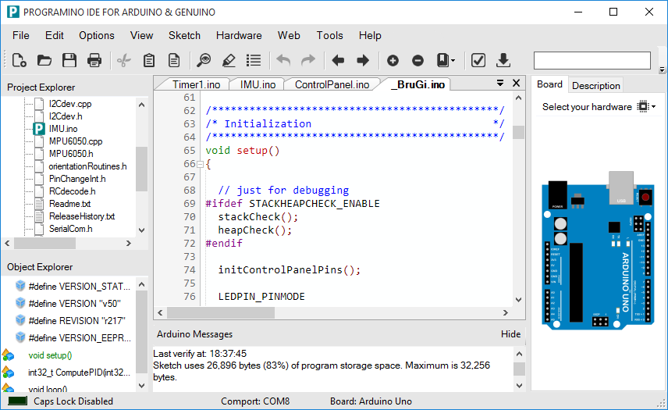Screen dimensions: 668x410
Task: Switch to the Timer1.ino tab
Action: pos(196,84)
